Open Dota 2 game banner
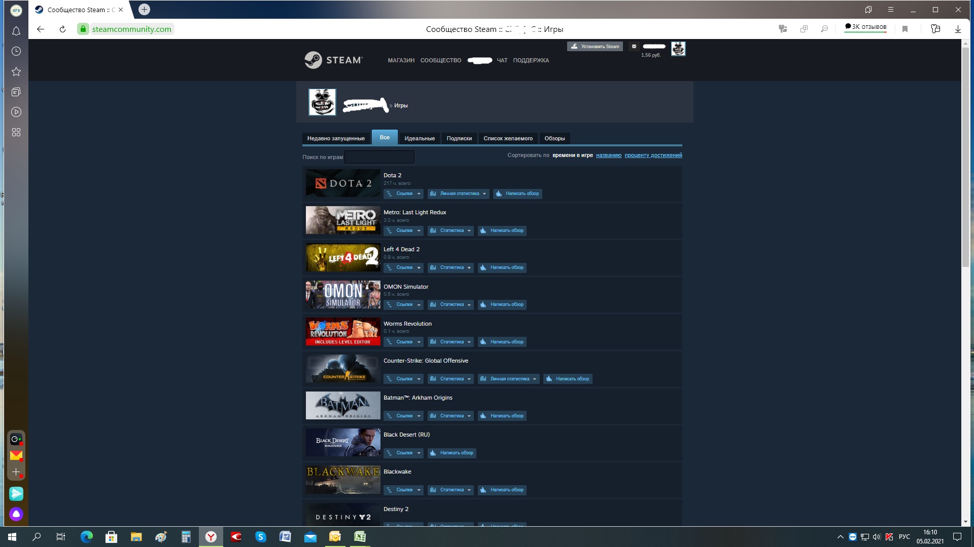 (x=343, y=183)
